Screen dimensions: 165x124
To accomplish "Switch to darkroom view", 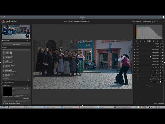I will pyautogui.click(x=147, y=22).
